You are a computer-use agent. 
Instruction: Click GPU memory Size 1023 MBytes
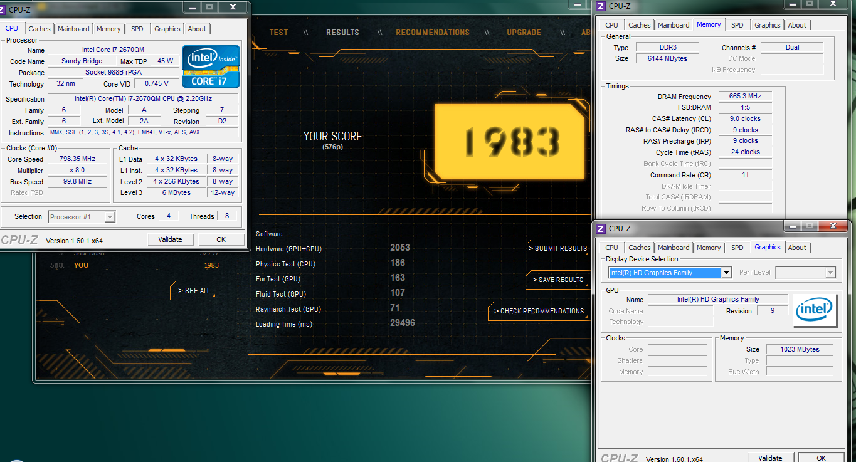(x=800, y=349)
